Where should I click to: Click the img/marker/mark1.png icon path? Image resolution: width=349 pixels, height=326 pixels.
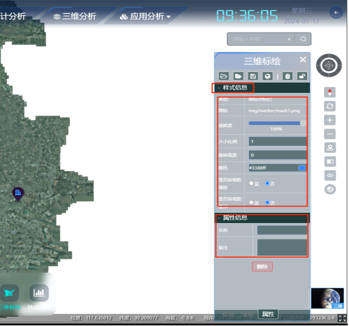pos(274,110)
